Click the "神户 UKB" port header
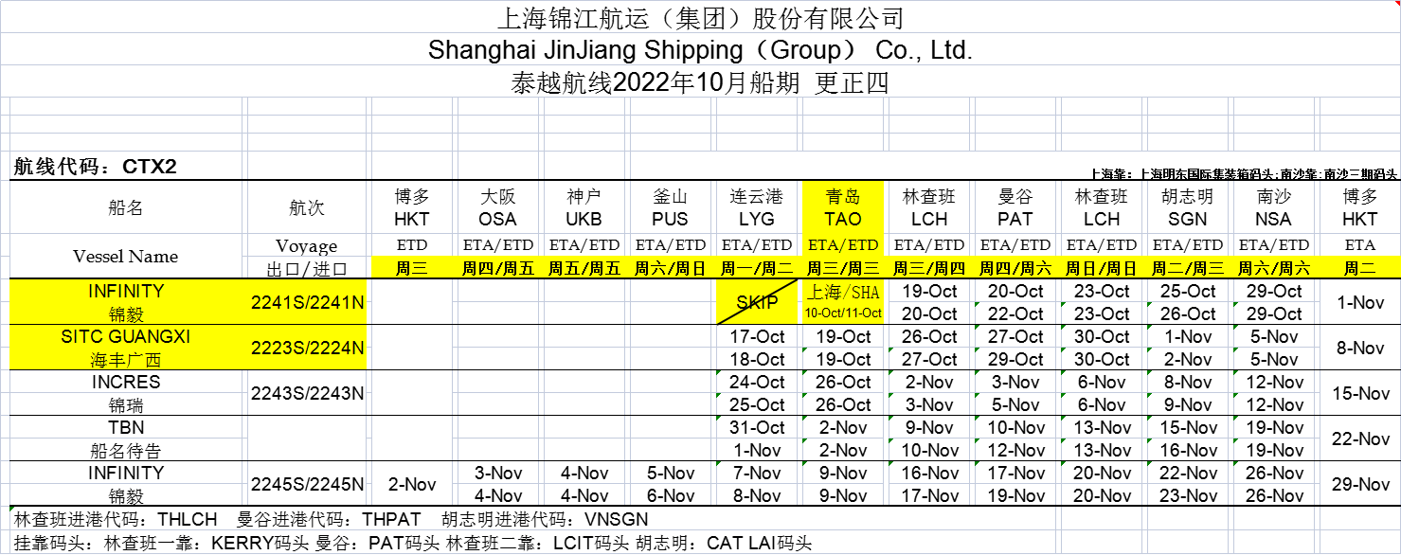Viewport: 1401px width, 555px height. [x=584, y=207]
